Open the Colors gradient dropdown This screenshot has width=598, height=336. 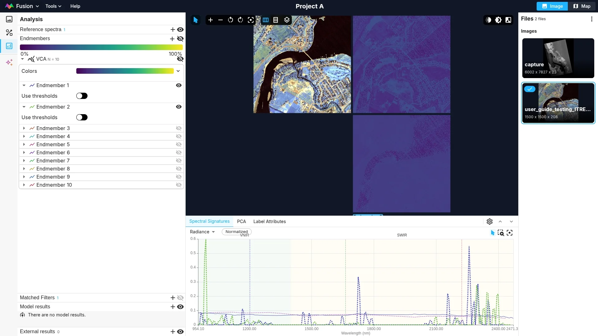coord(178,71)
